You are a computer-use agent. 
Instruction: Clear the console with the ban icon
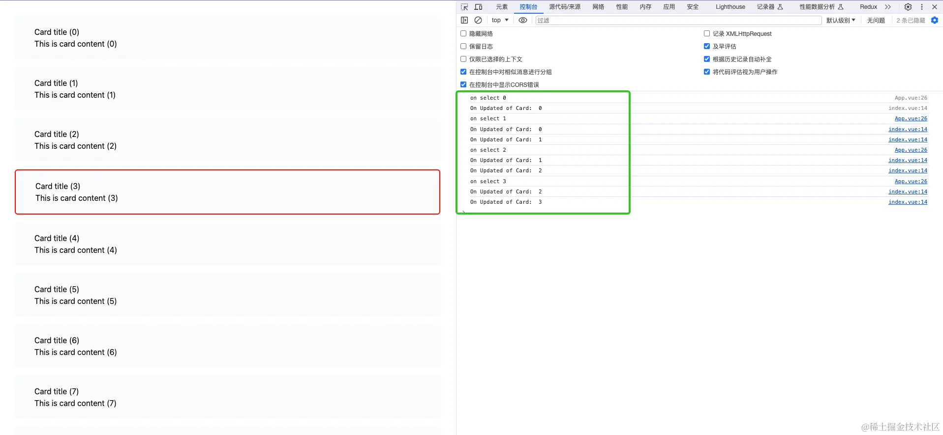478,20
